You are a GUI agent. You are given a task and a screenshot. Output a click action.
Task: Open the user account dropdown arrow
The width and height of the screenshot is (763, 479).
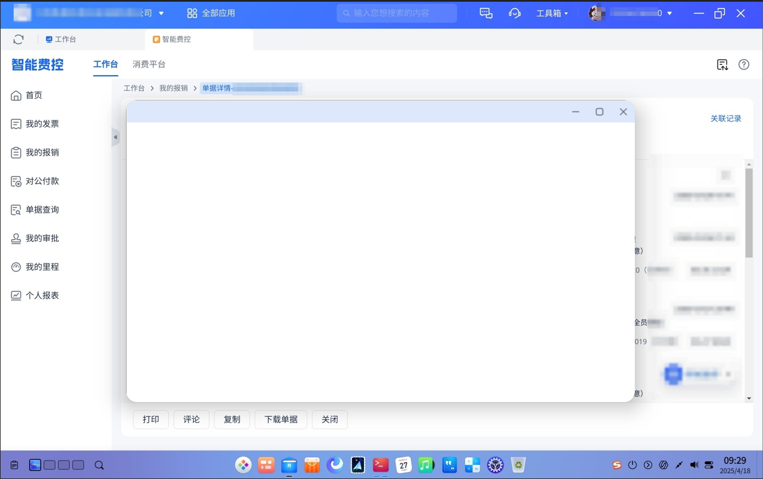click(x=669, y=13)
